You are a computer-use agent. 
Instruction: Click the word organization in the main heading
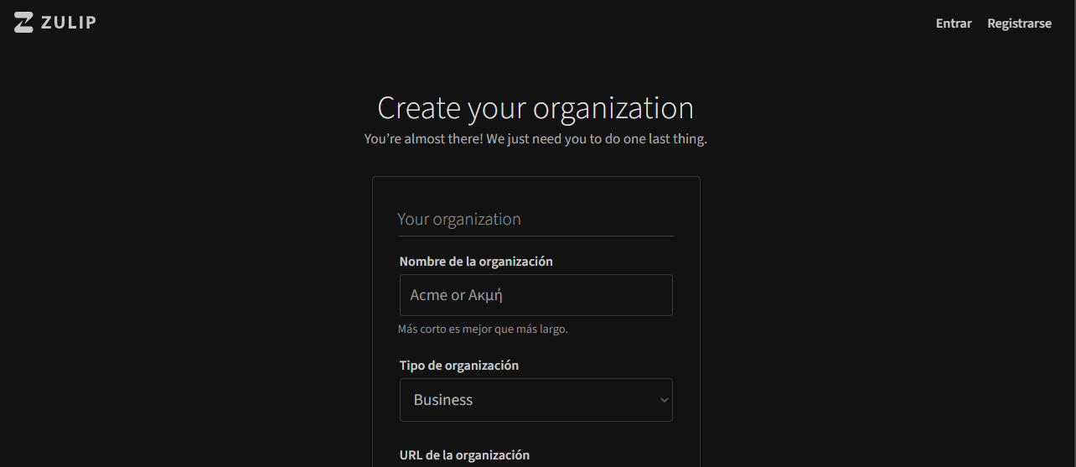tap(613, 108)
